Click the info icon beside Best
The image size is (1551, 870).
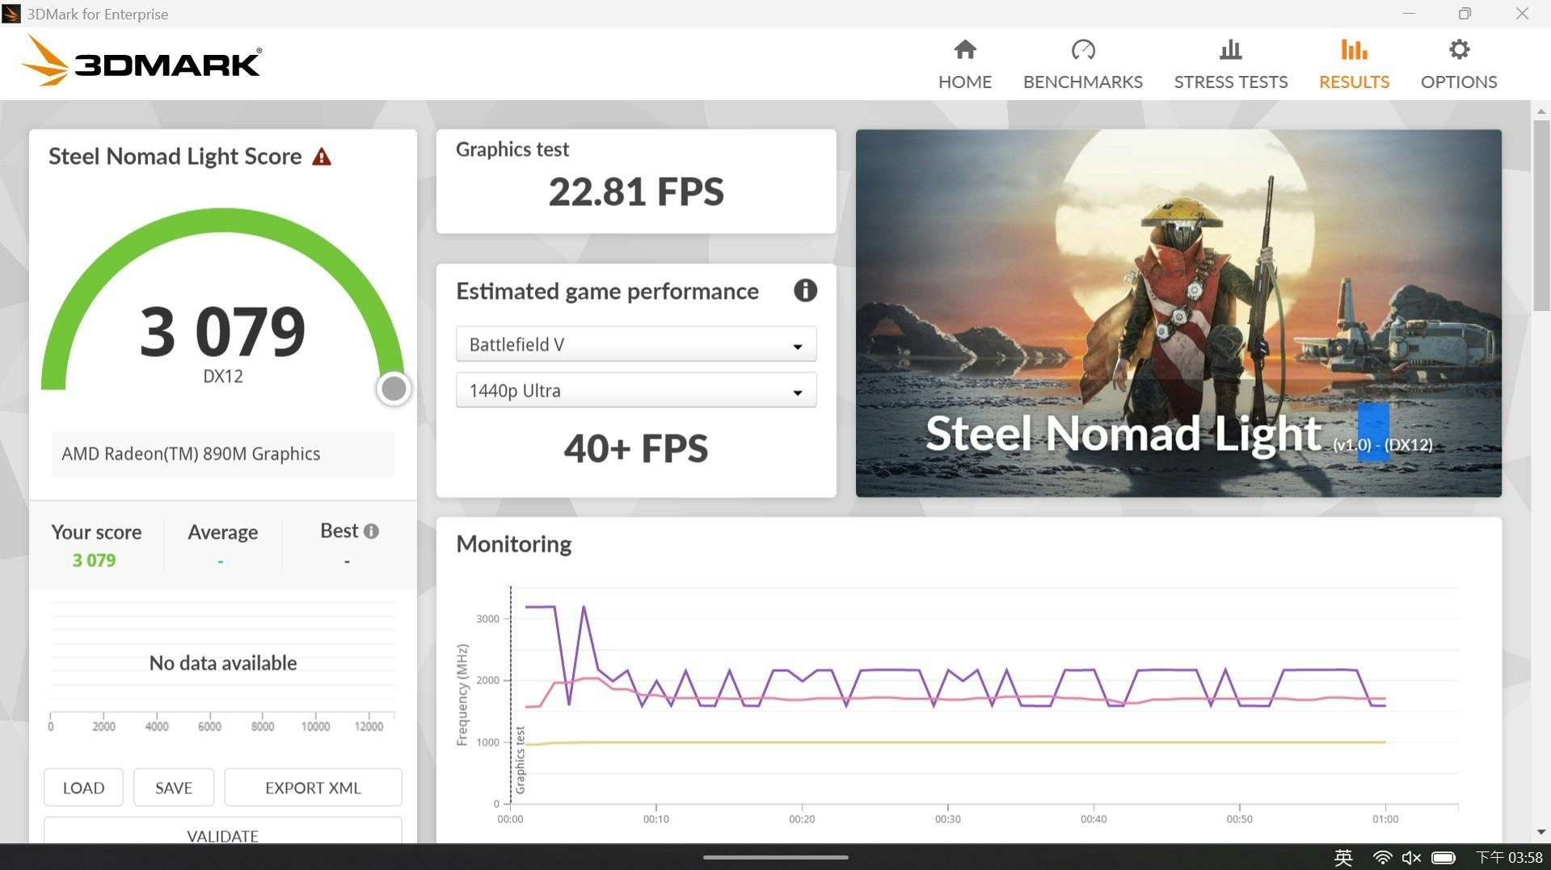click(371, 532)
